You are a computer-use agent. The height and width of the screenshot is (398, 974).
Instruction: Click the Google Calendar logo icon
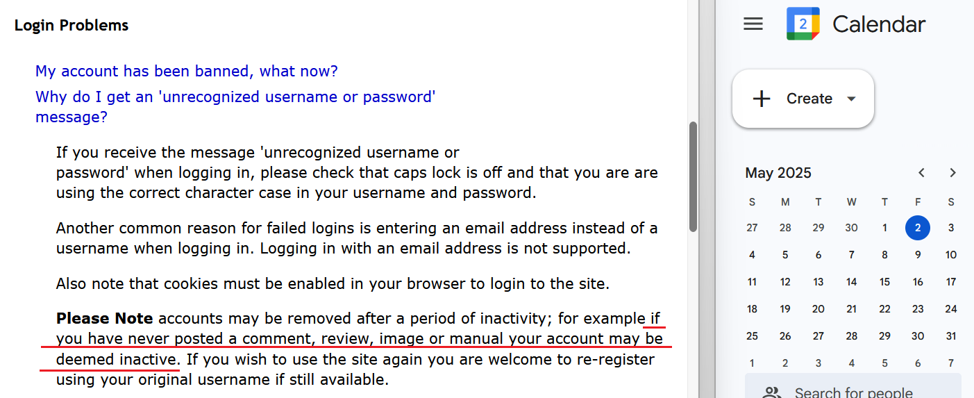coord(803,24)
